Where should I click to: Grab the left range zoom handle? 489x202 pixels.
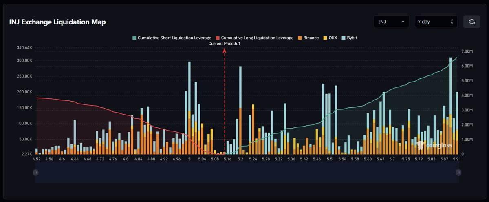pos(35,173)
